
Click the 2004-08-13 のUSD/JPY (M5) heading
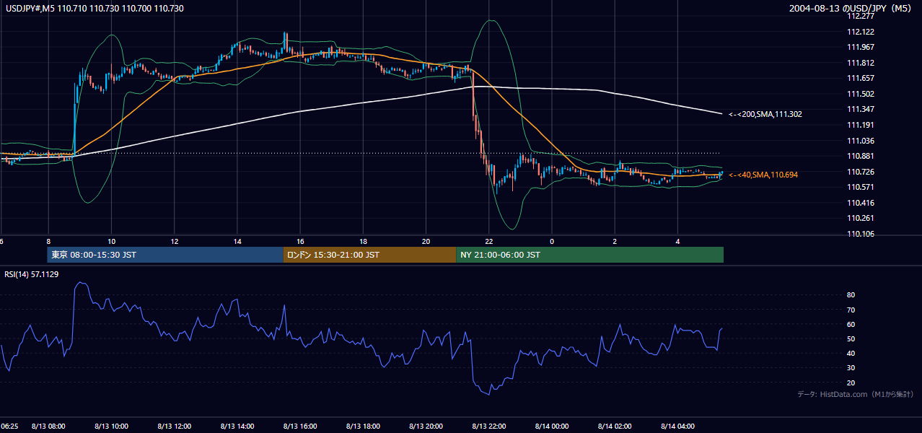(x=851, y=9)
